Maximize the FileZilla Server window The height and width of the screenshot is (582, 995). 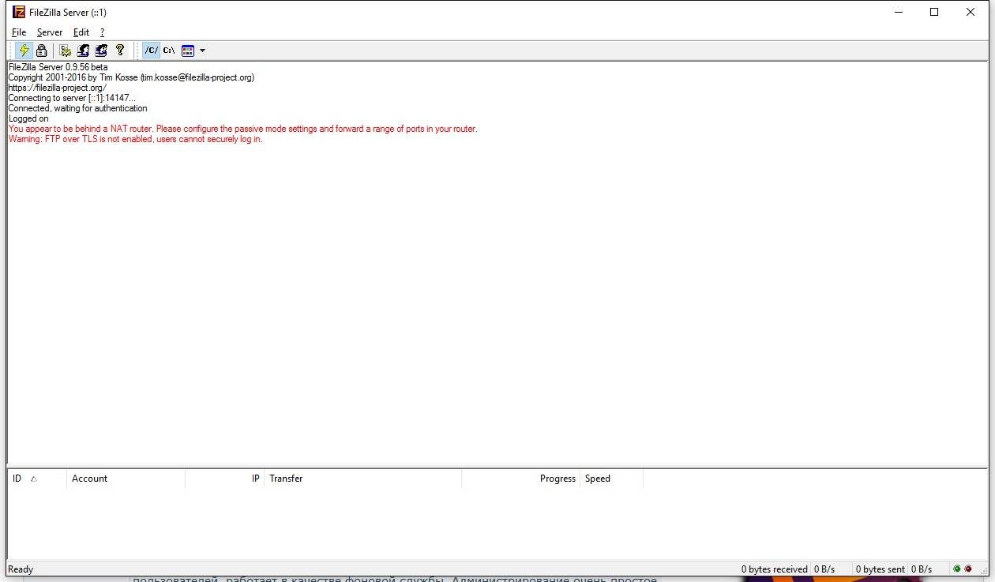click(x=934, y=12)
